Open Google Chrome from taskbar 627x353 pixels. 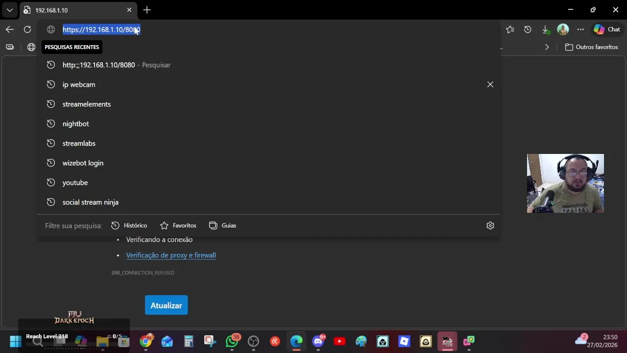145,341
